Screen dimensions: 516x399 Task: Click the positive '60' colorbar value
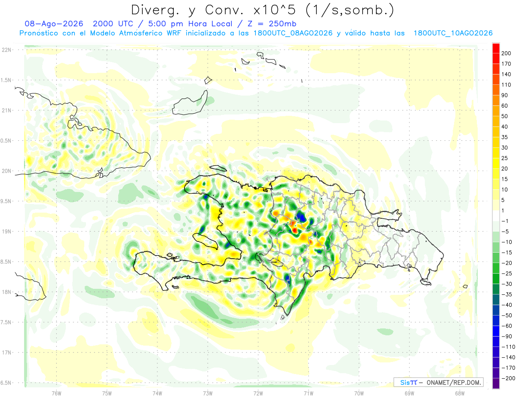pyautogui.click(x=505, y=106)
